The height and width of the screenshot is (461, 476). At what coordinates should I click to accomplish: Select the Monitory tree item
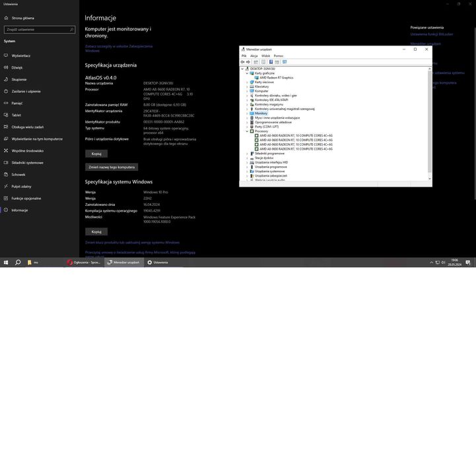[x=261, y=113]
